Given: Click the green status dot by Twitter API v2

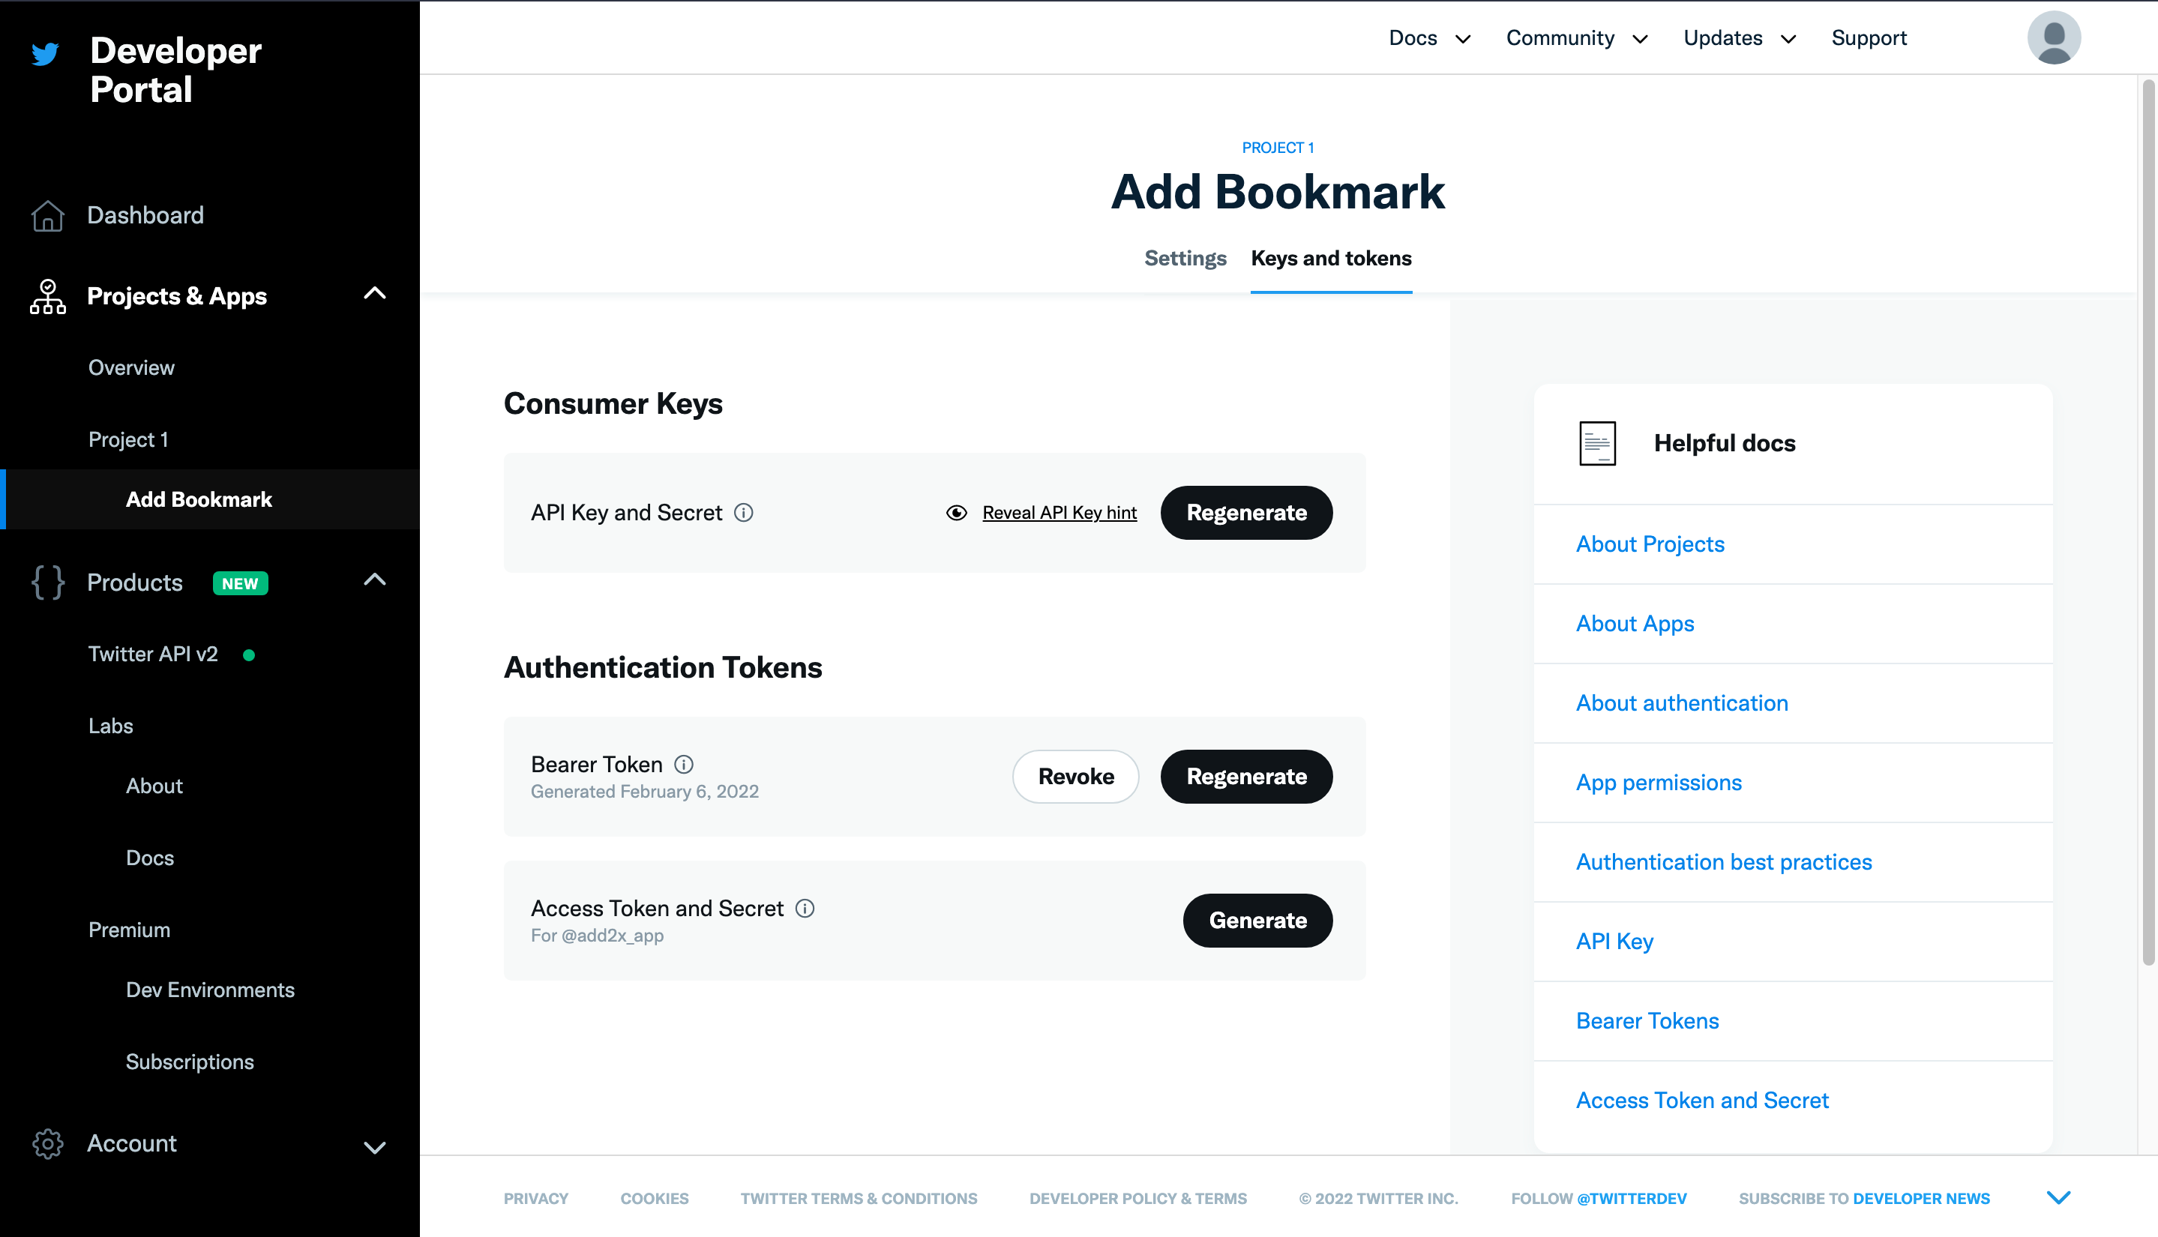Looking at the screenshot, I should [249, 655].
